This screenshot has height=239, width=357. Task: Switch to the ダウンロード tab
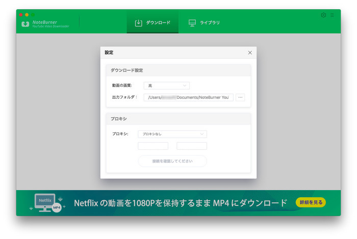pyautogui.click(x=152, y=22)
